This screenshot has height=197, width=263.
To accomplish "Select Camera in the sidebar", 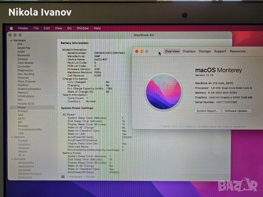I will point(22,59).
